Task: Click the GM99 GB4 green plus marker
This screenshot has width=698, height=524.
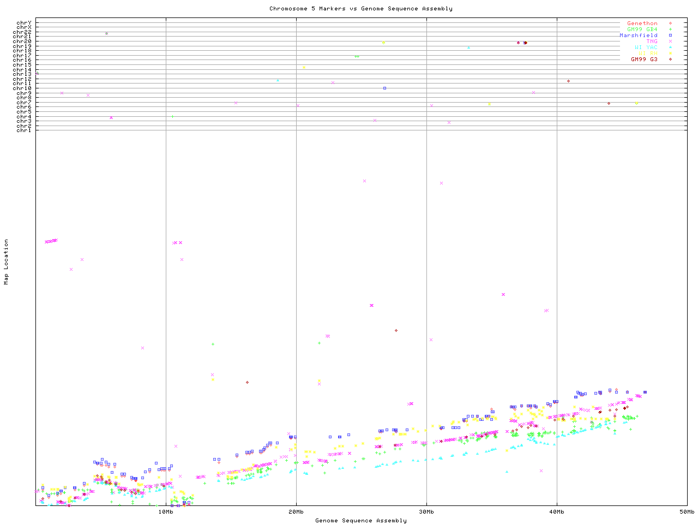Action: tap(670, 29)
